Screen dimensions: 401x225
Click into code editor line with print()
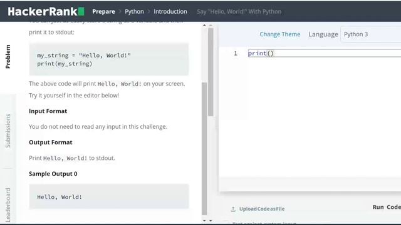[325, 53]
